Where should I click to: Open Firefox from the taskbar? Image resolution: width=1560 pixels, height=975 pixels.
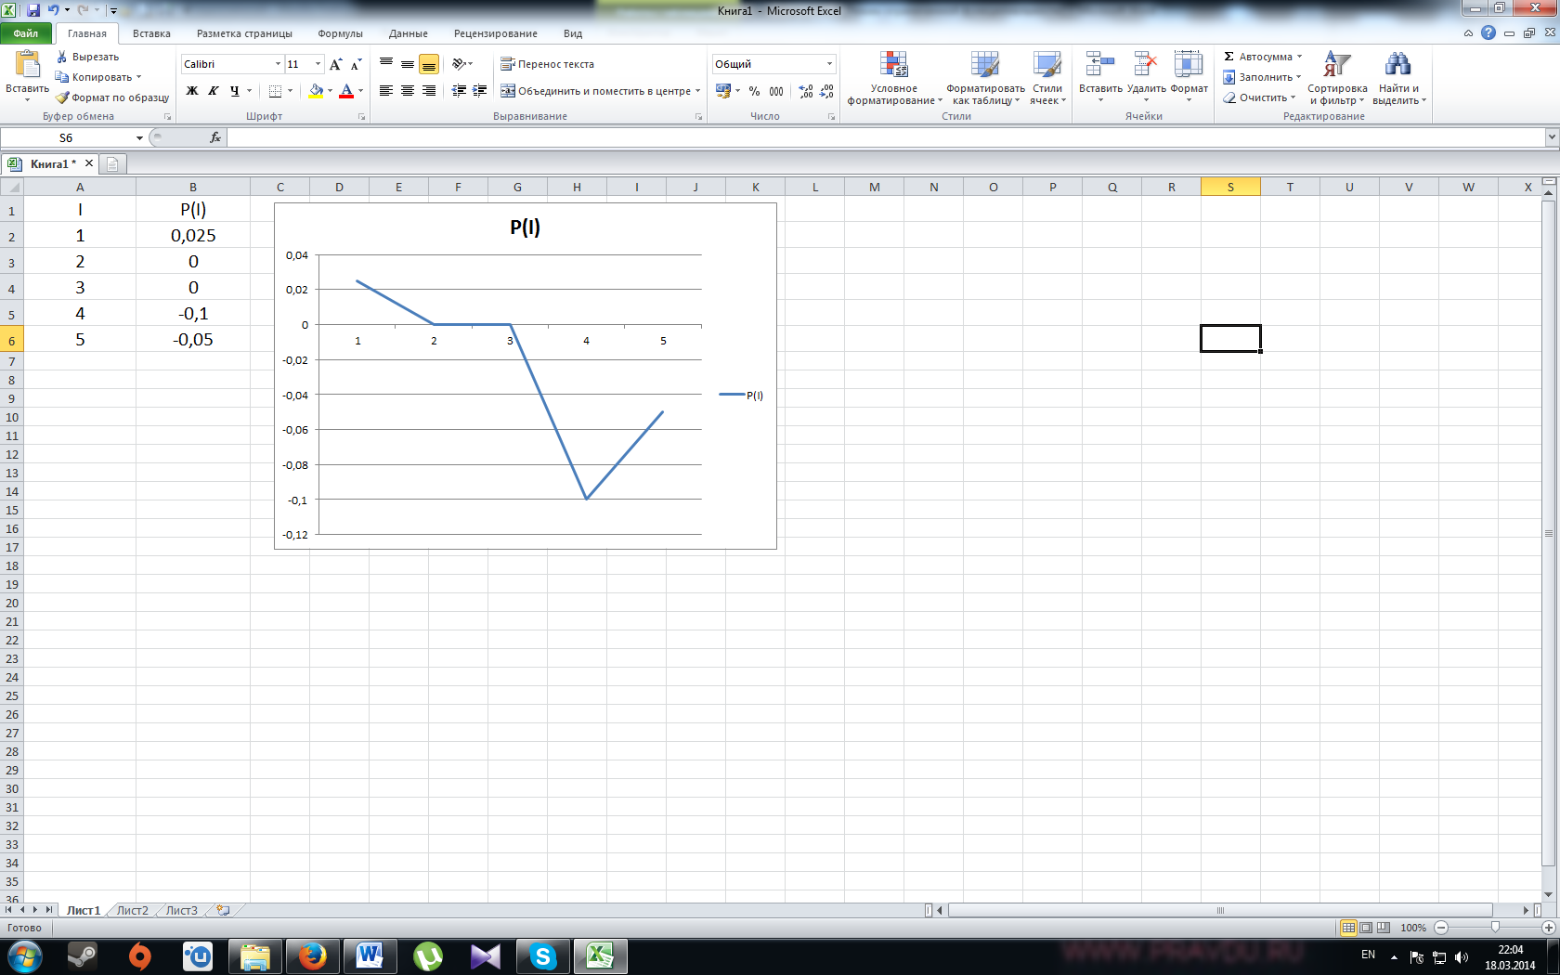312,955
